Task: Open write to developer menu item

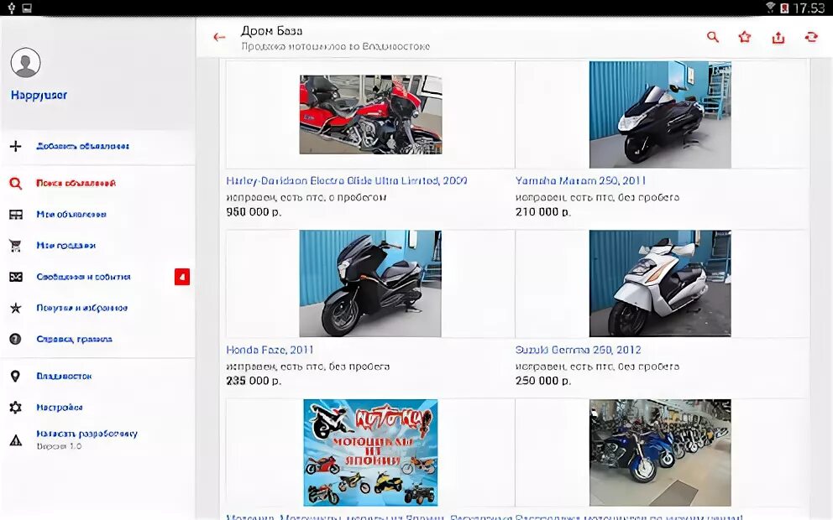Action: 97,439
